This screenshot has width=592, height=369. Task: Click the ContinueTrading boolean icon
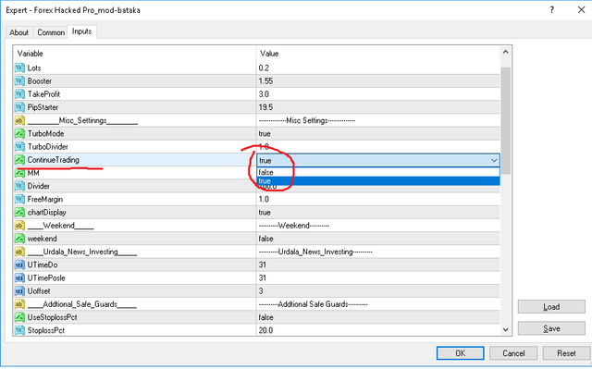(x=19, y=160)
